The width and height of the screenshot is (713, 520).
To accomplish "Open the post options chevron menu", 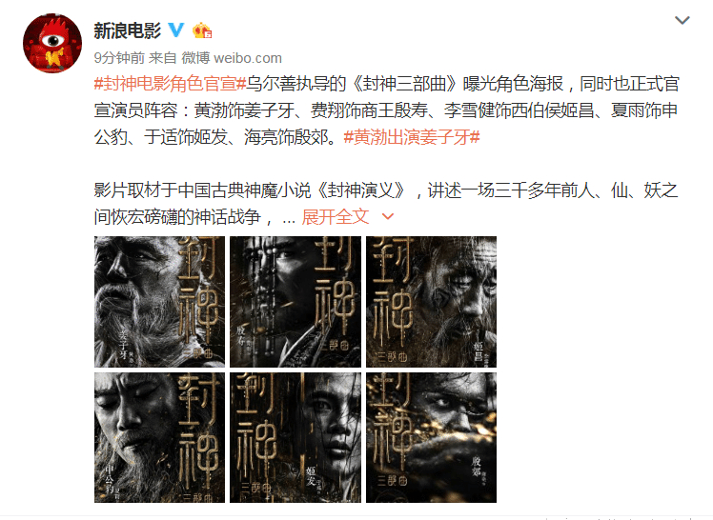I will click(x=682, y=20).
